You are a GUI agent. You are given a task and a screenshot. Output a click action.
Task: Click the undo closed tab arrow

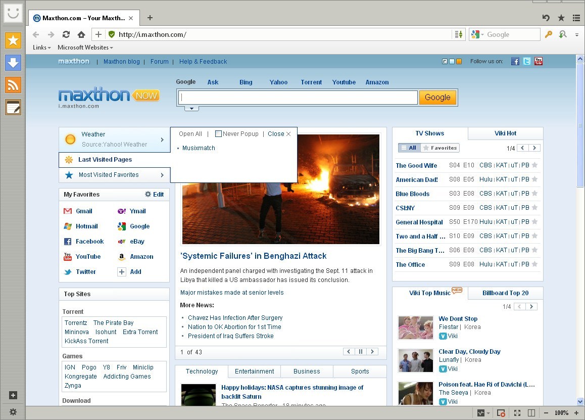[x=546, y=18]
